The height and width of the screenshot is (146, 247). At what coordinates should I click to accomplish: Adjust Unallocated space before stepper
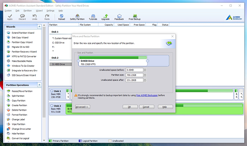[145, 70]
